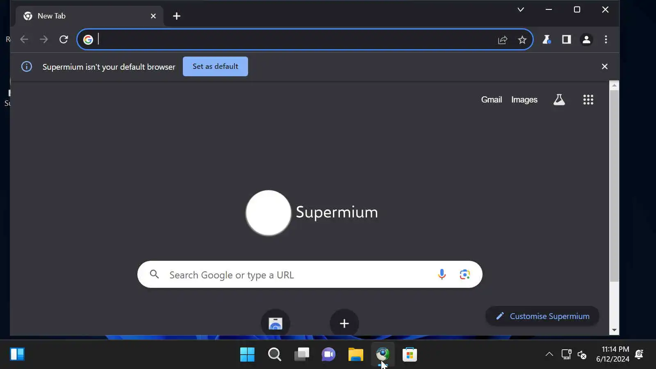Go forward using the forward arrow
Screen dimensions: 656x369
[x=43, y=39]
